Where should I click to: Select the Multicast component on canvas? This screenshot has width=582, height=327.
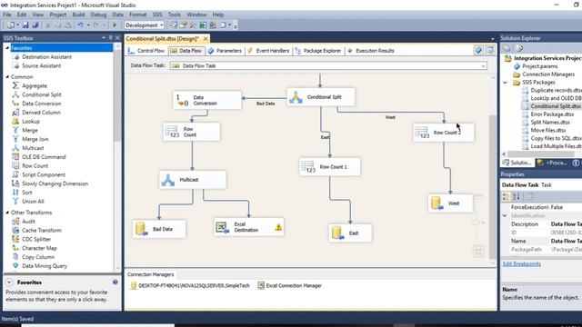[x=193, y=180]
